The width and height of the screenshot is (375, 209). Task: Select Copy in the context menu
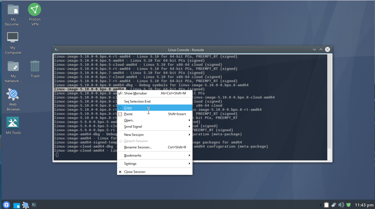click(x=155, y=108)
